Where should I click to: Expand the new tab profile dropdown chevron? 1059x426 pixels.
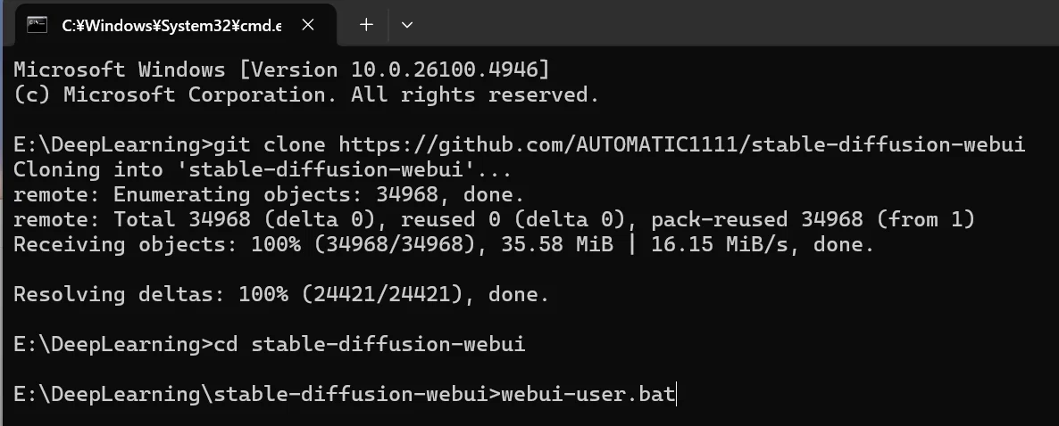(406, 25)
